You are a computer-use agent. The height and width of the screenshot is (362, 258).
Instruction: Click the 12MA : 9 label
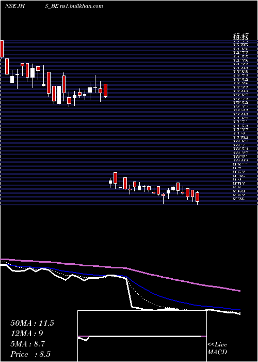click(x=27, y=334)
